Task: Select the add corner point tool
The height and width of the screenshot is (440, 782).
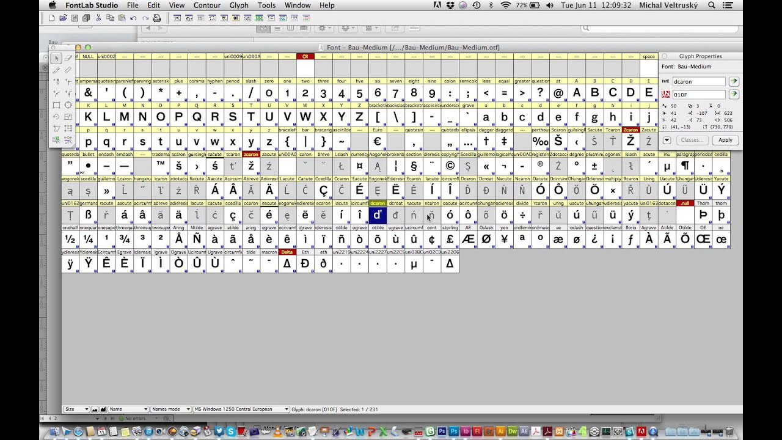Action: click(68, 82)
